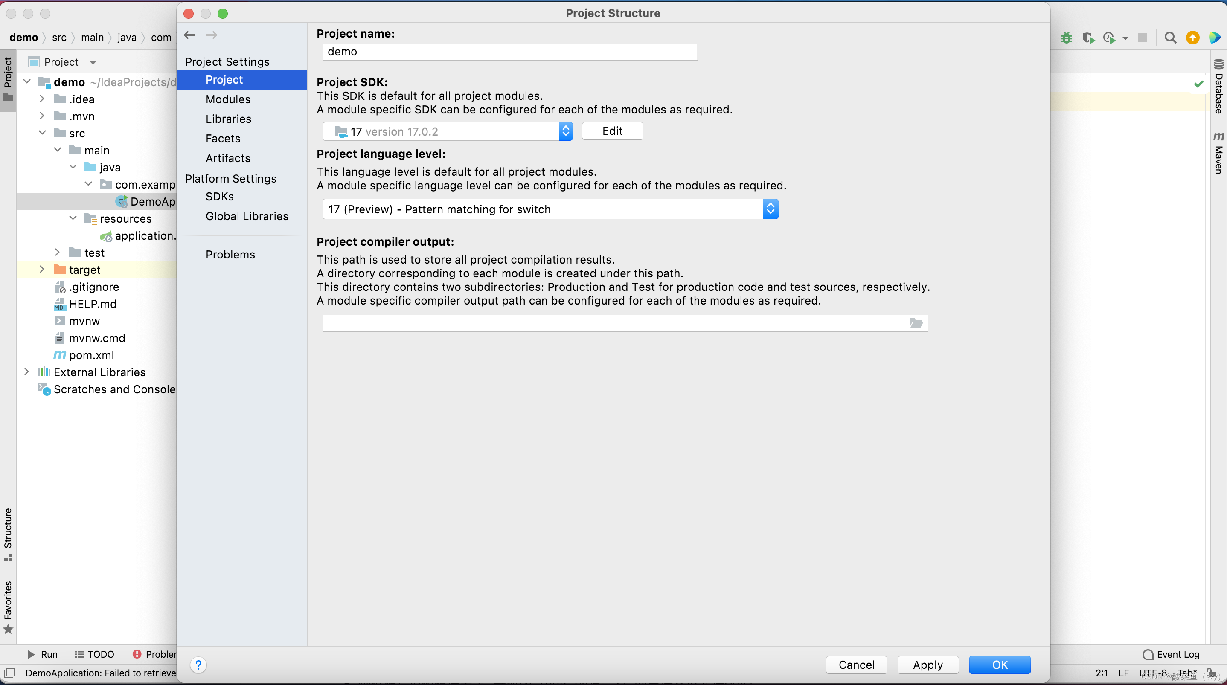Click the green run/checkmark status icon
Screen dimensions: 1227x685
point(1198,84)
